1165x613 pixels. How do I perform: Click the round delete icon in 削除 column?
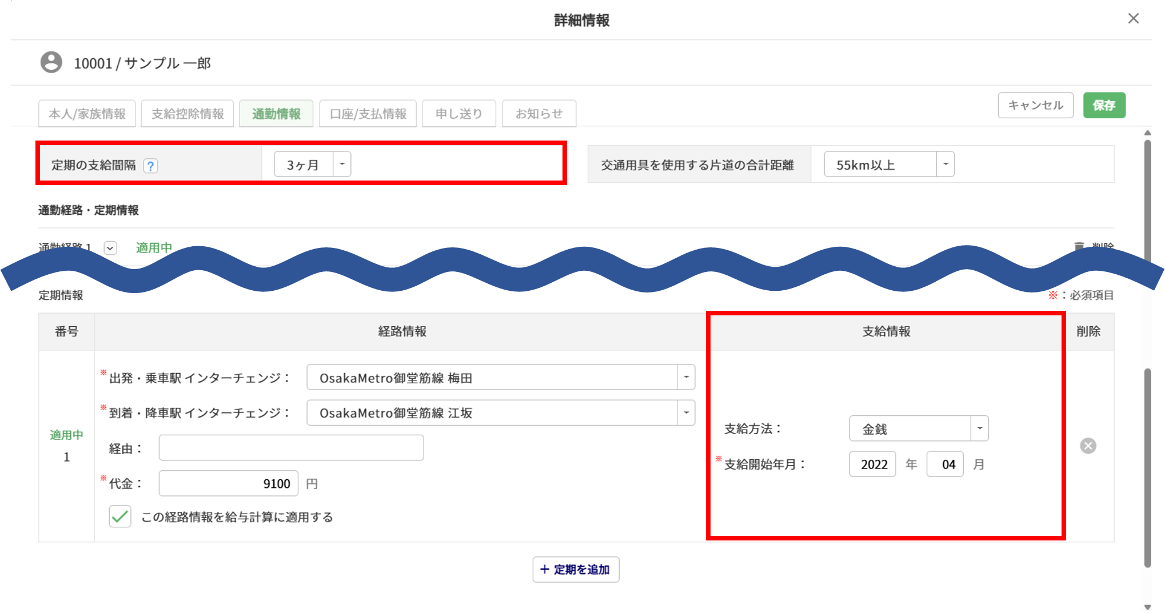click(x=1088, y=446)
